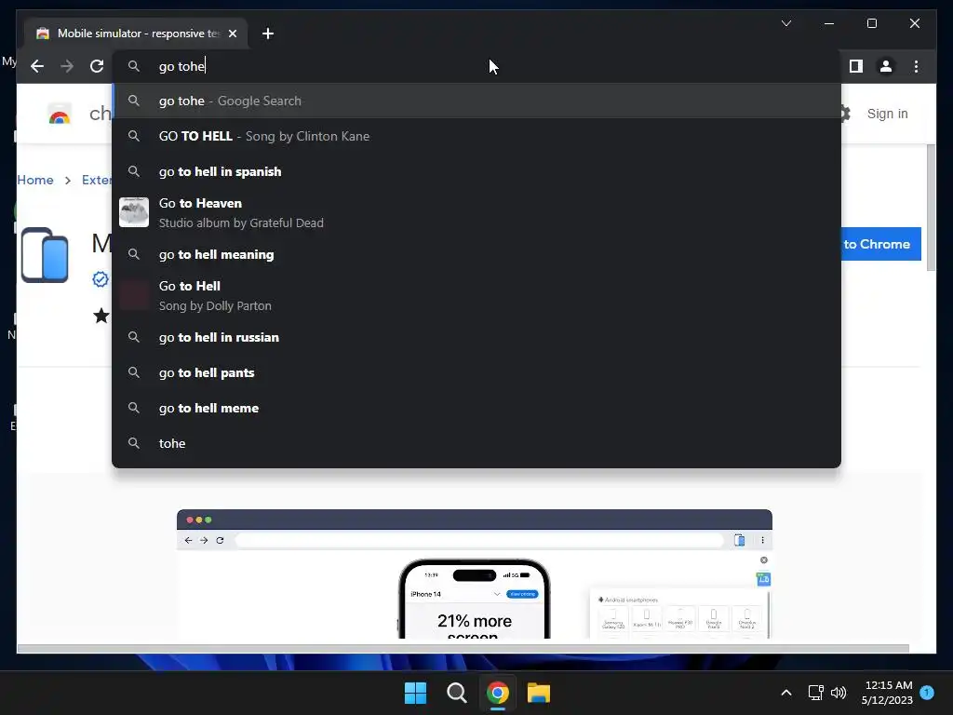Pick 'go to hell in russian' suggestion

476,337
